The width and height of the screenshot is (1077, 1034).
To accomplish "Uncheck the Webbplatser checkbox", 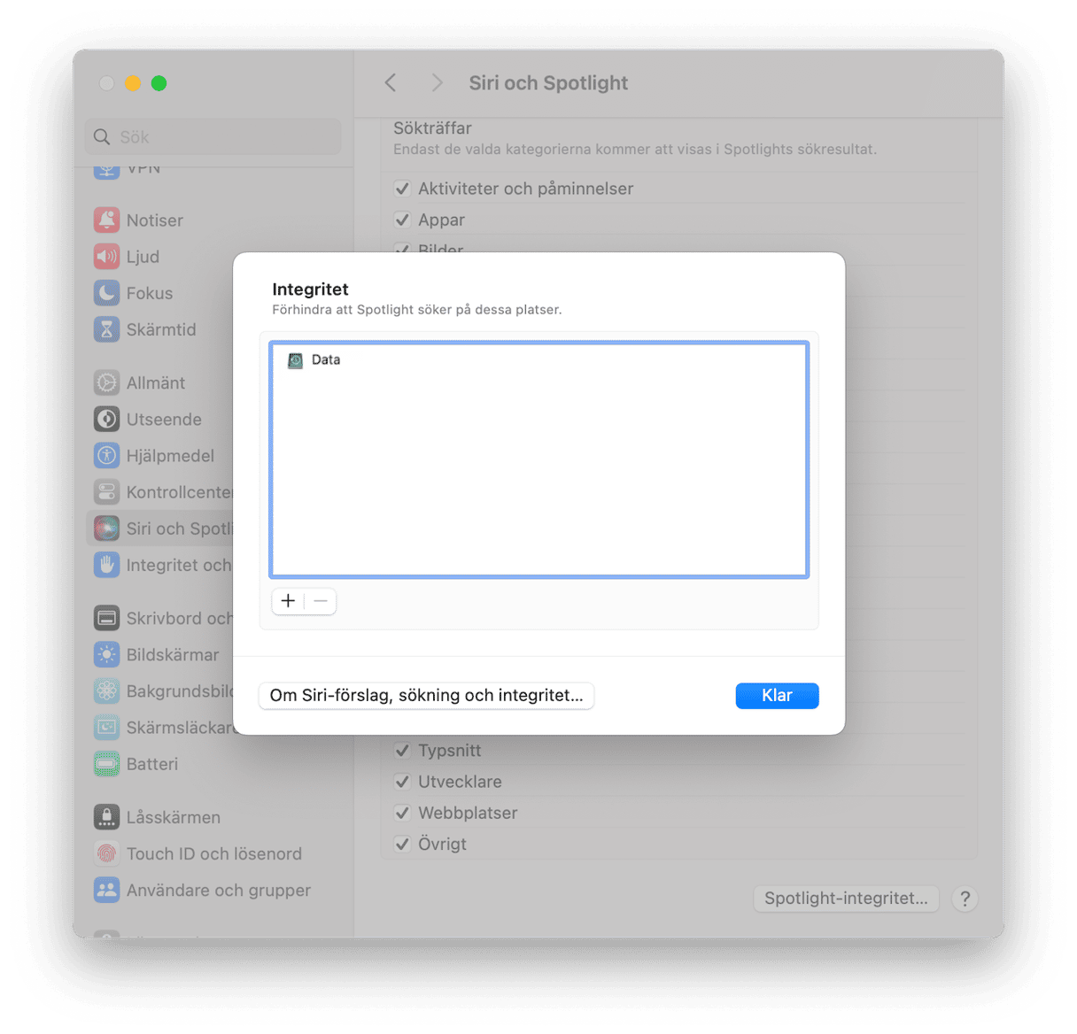I will (x=402, y=813).
